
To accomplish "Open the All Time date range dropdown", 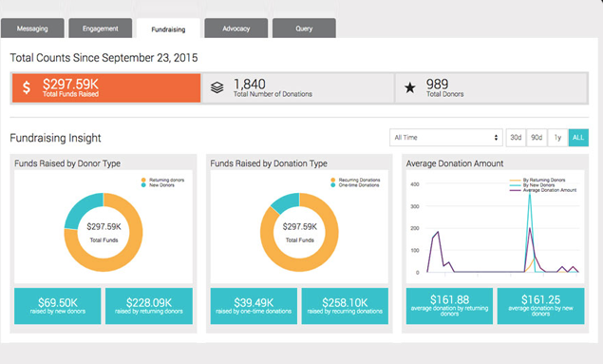I will [446, 138].
